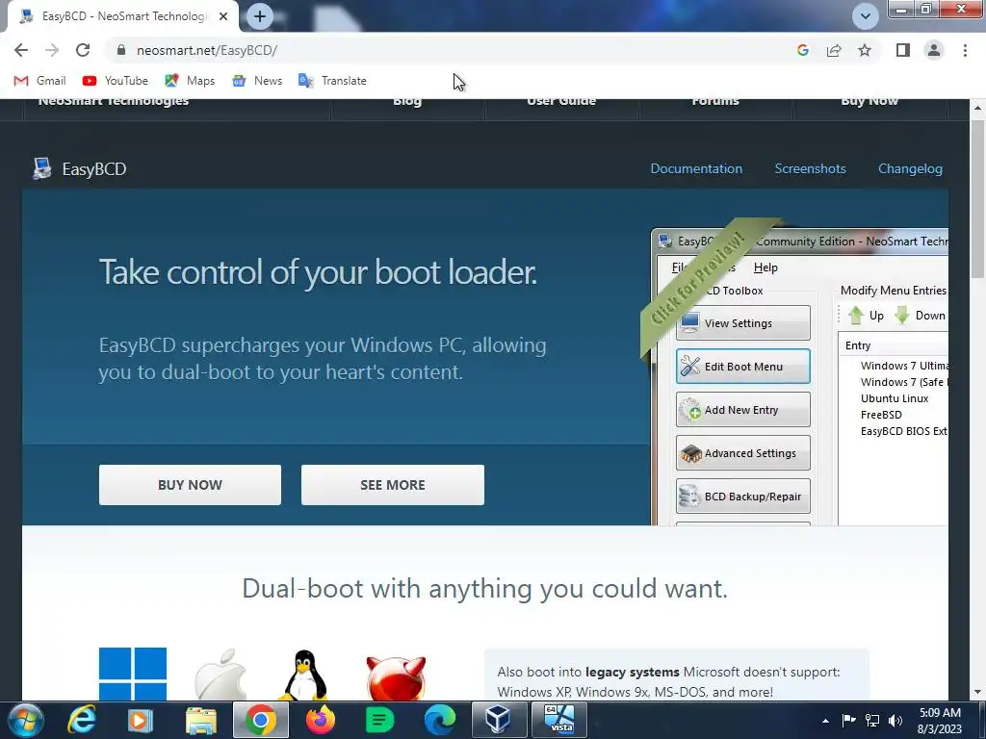
Task: Click the Apple logo image
Action: click(221, 675)
